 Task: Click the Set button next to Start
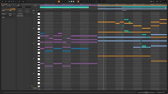(x=7, y=5)
